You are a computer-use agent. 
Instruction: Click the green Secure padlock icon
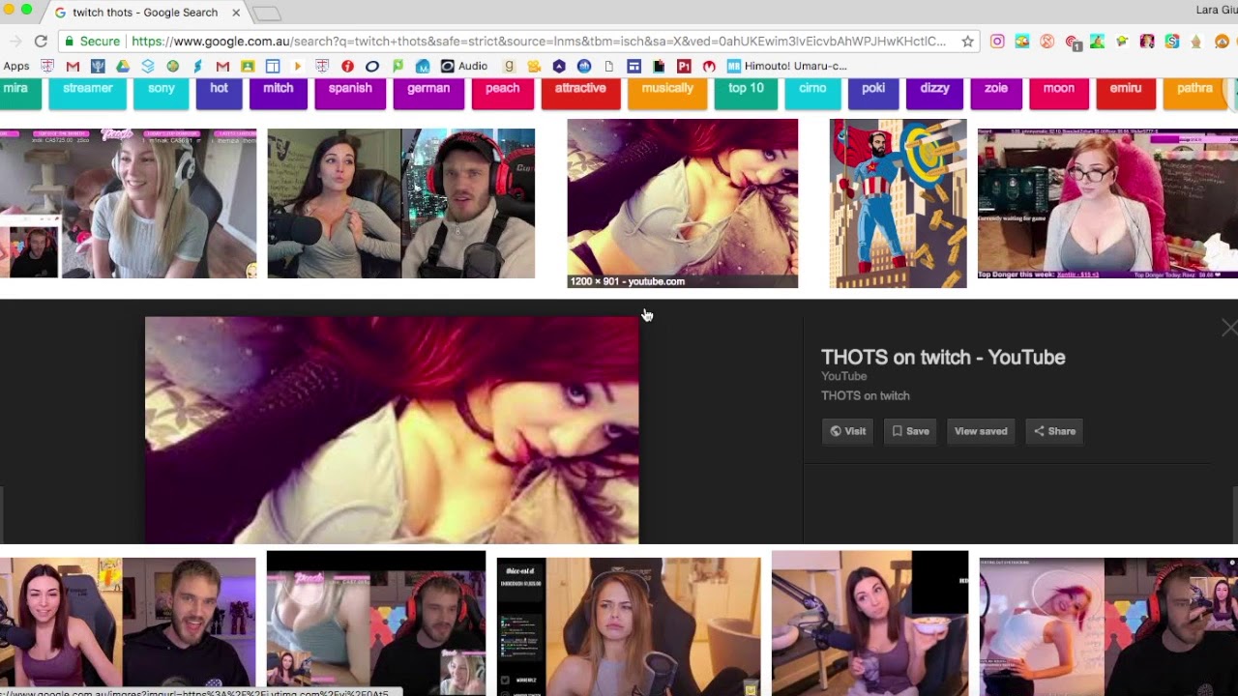[x=69, y=42]
